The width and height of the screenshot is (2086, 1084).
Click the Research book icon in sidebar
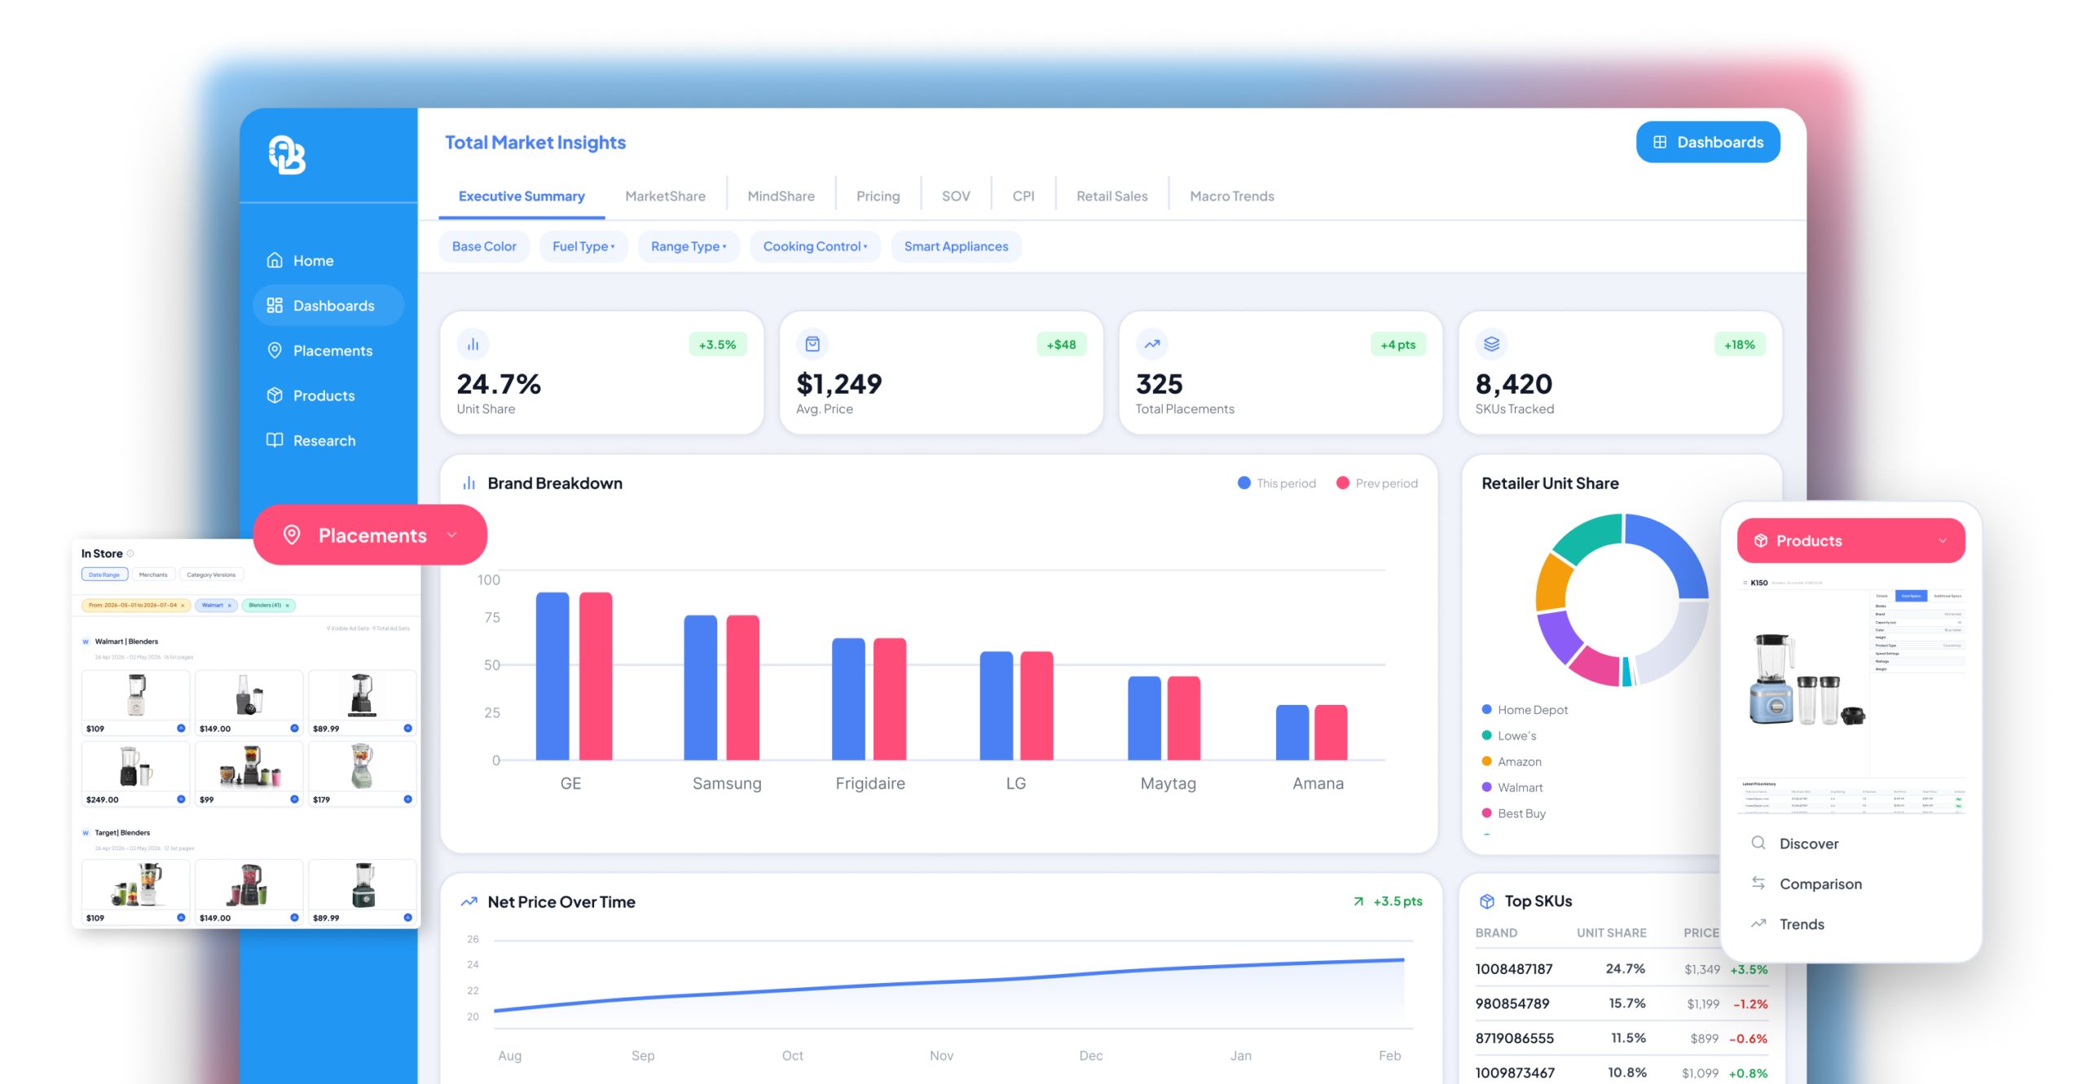(275, 440)
